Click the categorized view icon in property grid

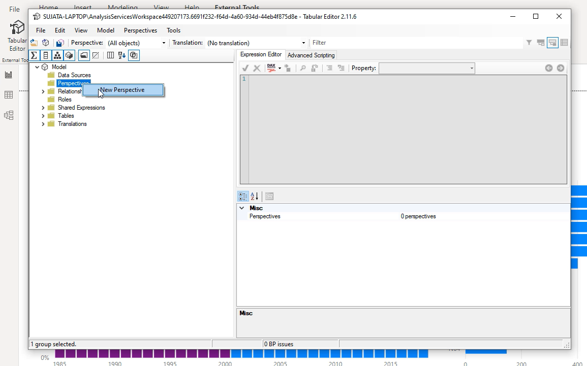243,196
